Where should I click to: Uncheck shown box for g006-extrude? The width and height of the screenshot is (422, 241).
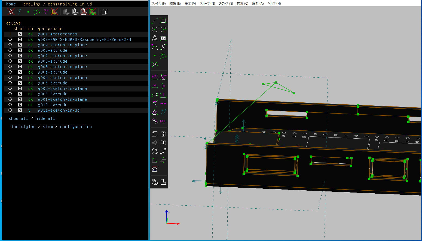(20, 50)
